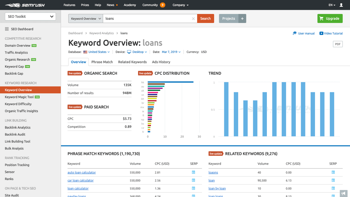Viewport: 350px width, 197px height.
Task: Open SERP icon for auto loan calculator
Action: [193, 172]
